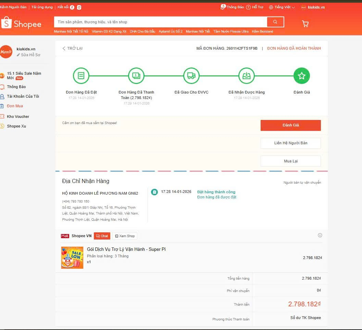Click suggested search DHA Cho Bà Bầu
Screen dimensions: 362x330
(142, 32)
